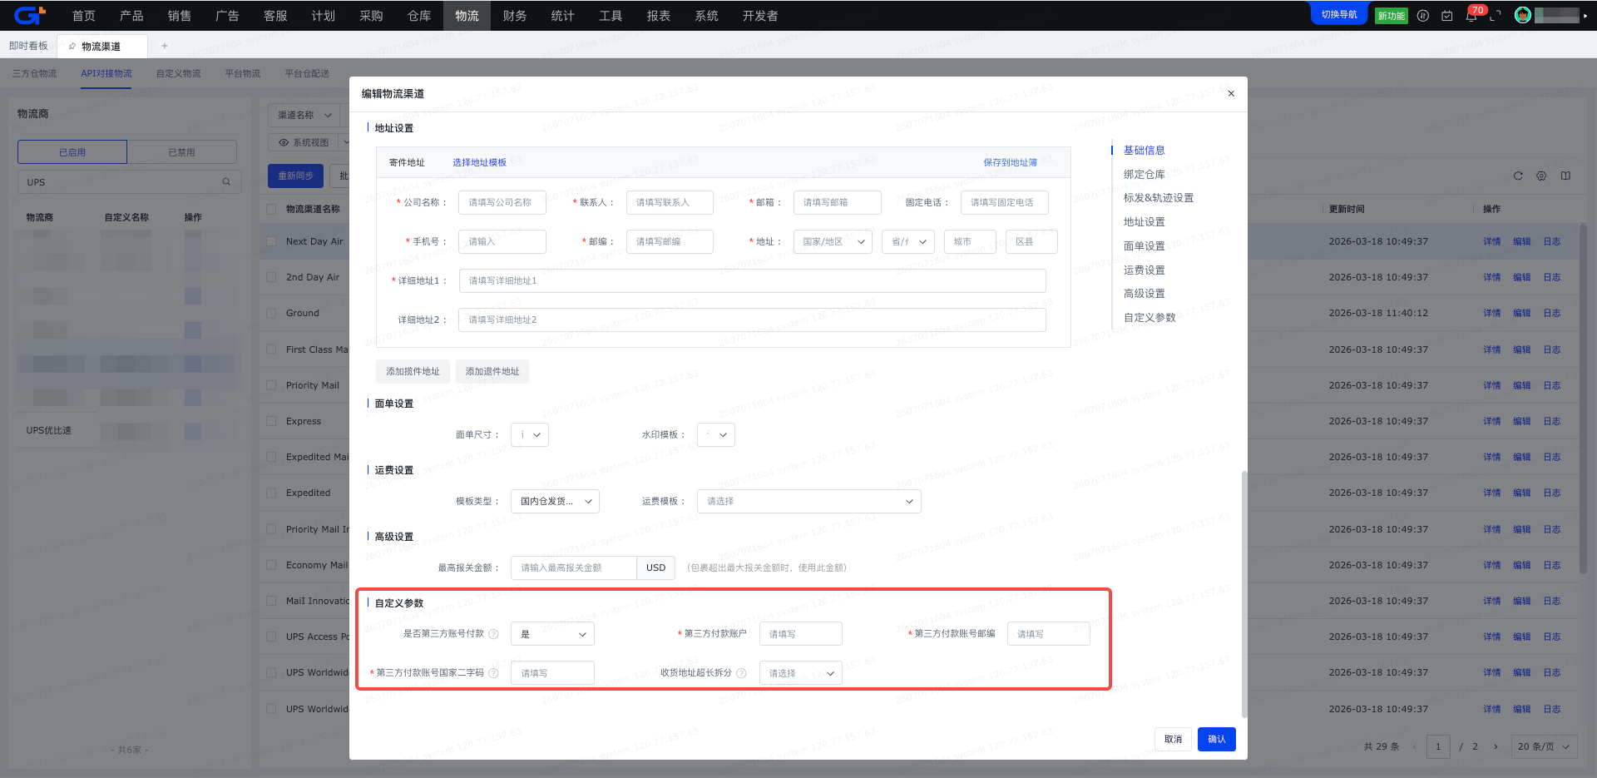The height and width of the screenshot is (778, 1597).
Task: Toggle fullscreen mode icon in top bar
Action: 1495,15
